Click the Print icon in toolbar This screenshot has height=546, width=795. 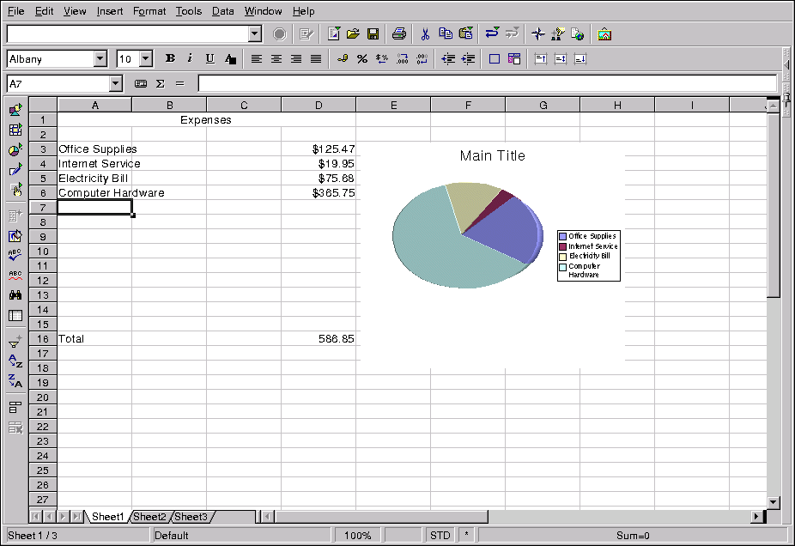tap(399, 34)
